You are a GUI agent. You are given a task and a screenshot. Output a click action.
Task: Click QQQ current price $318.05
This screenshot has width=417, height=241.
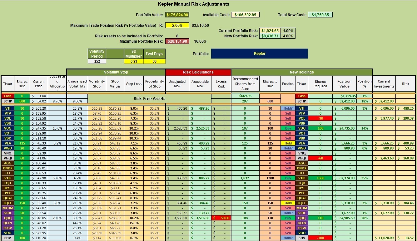tap(39, 218)
